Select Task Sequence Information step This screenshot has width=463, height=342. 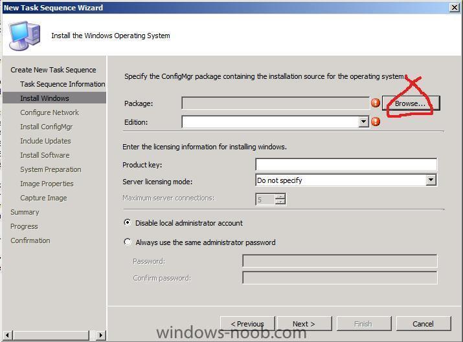point(63,84)
